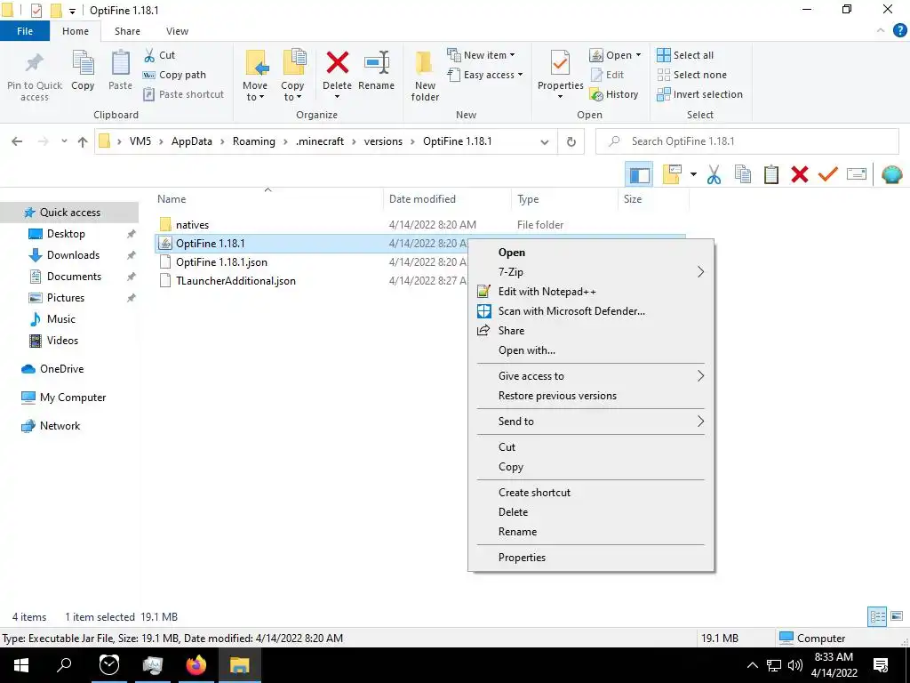Switch to the View tab
The height and width of the screenshot is (683, 910).
177,31
